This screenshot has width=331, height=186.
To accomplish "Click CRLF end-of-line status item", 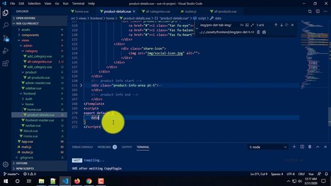I will pyautogui.click(x=301, y=174).
